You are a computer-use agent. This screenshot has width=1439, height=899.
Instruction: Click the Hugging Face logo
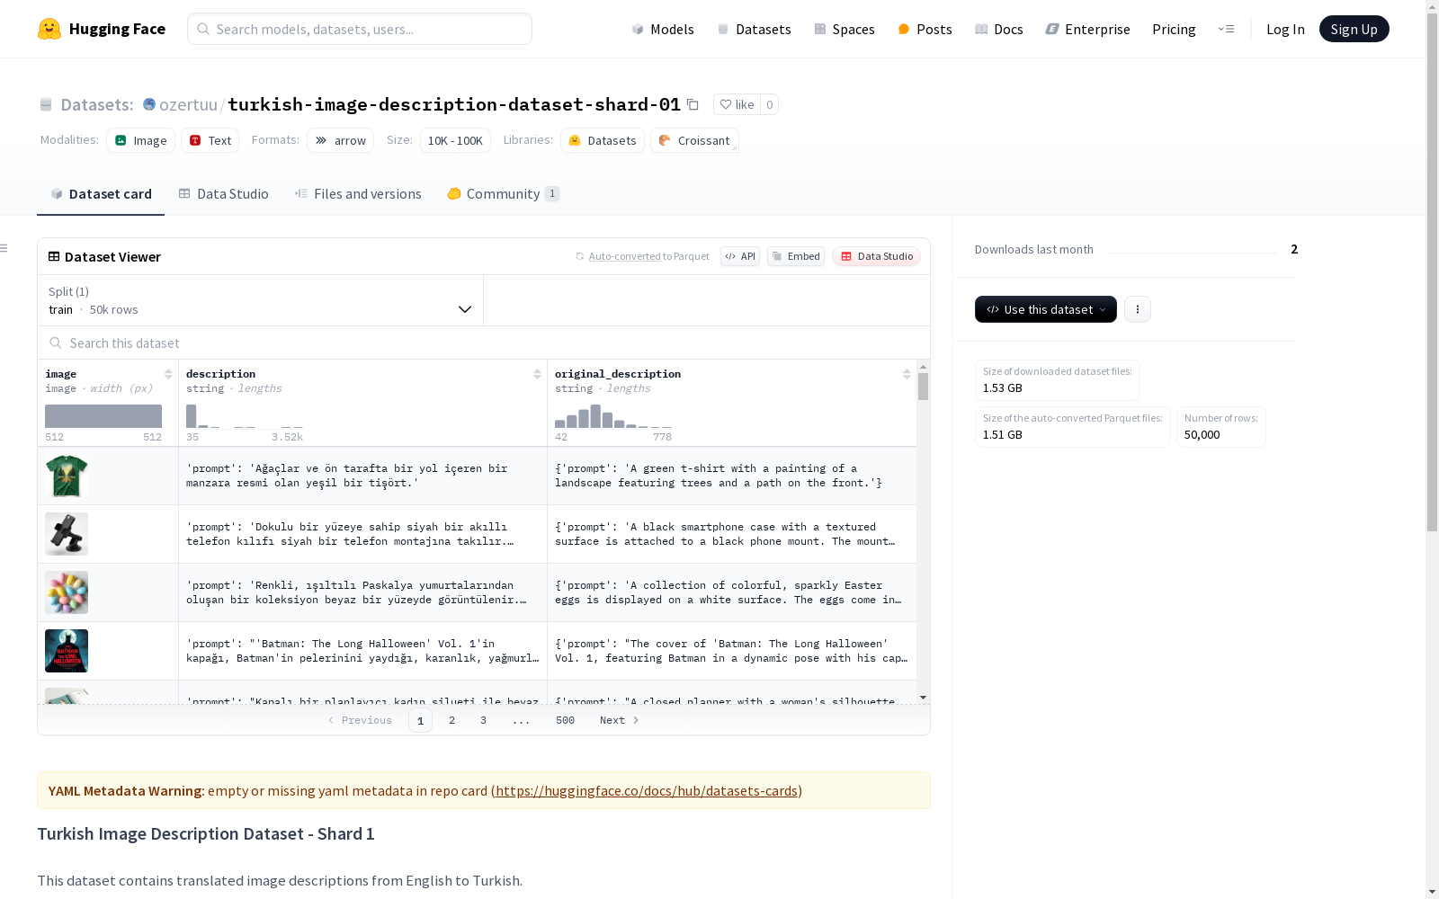coord(101,29)
